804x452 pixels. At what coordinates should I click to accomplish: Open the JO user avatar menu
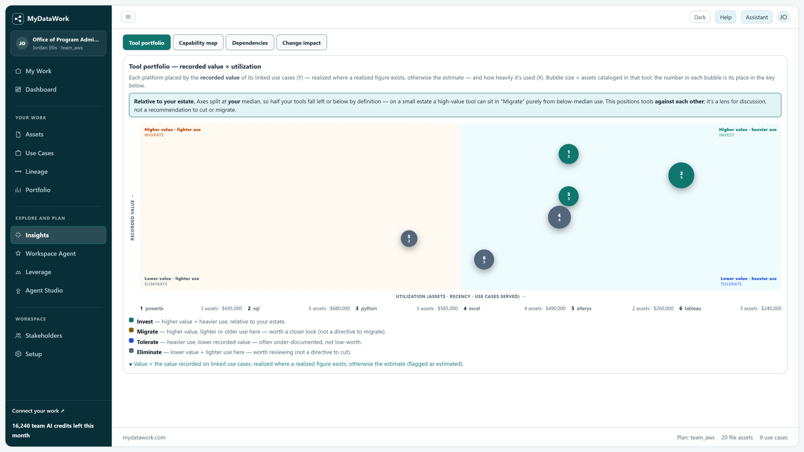(x=783, y=17)
